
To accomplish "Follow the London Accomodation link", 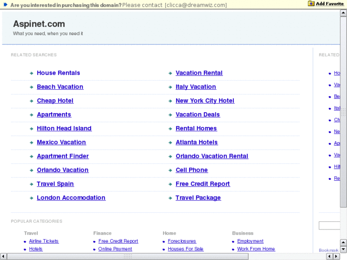I will point(71,198).
